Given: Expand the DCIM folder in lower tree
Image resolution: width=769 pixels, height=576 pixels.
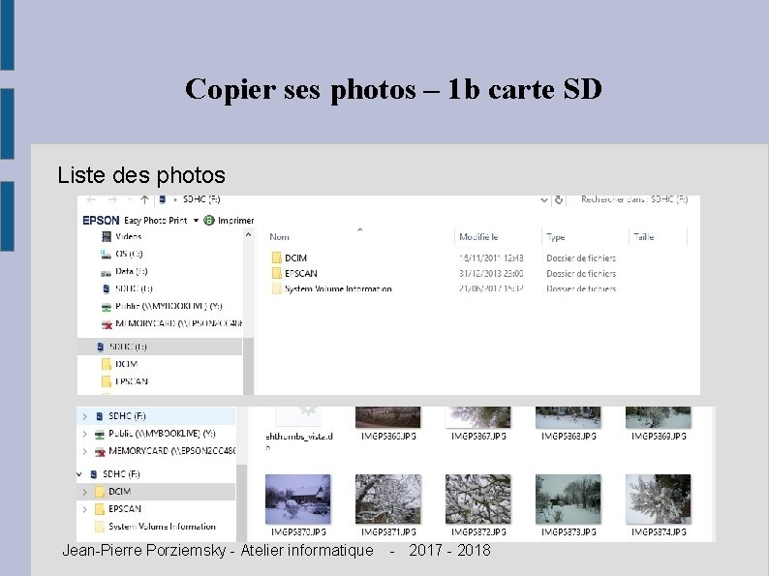Looking at the screenshot, I should tap(84, 492).
